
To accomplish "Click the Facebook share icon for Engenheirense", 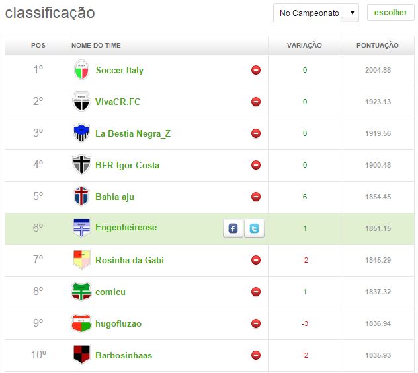I will point(233,228).
